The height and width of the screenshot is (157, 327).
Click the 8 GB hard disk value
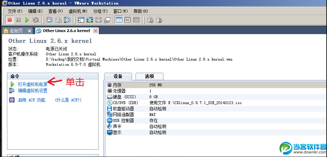[153, 97]
